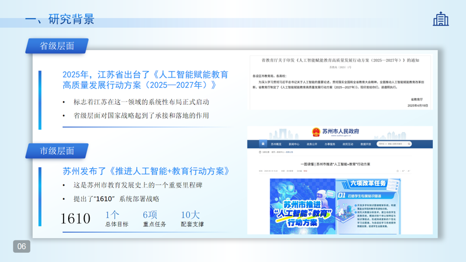Click the font-size icons right of article meta

403,171
